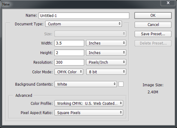This screenshot has width=177, height=128.
Task: Open the Height units dropdown
Action: (106, 53)
